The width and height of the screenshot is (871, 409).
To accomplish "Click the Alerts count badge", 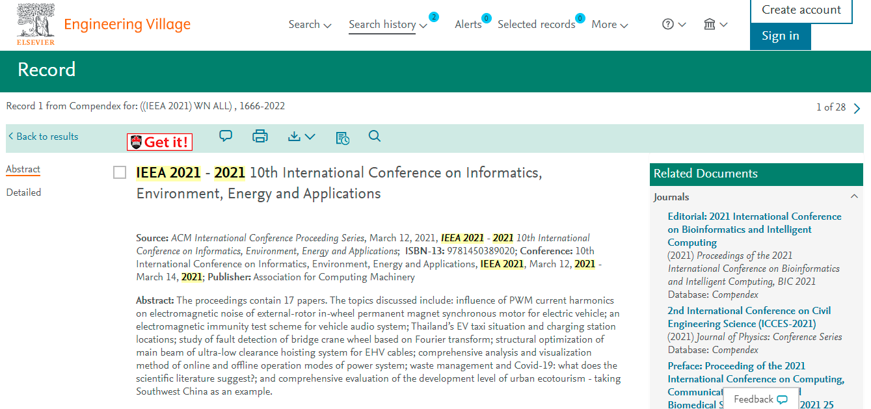I will [486, 18].
